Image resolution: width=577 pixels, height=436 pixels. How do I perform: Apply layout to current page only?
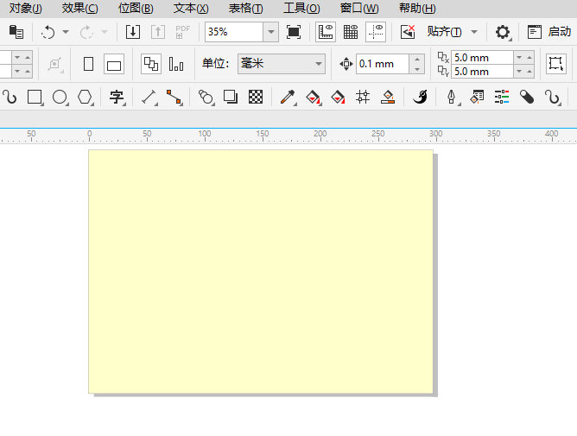176,65
